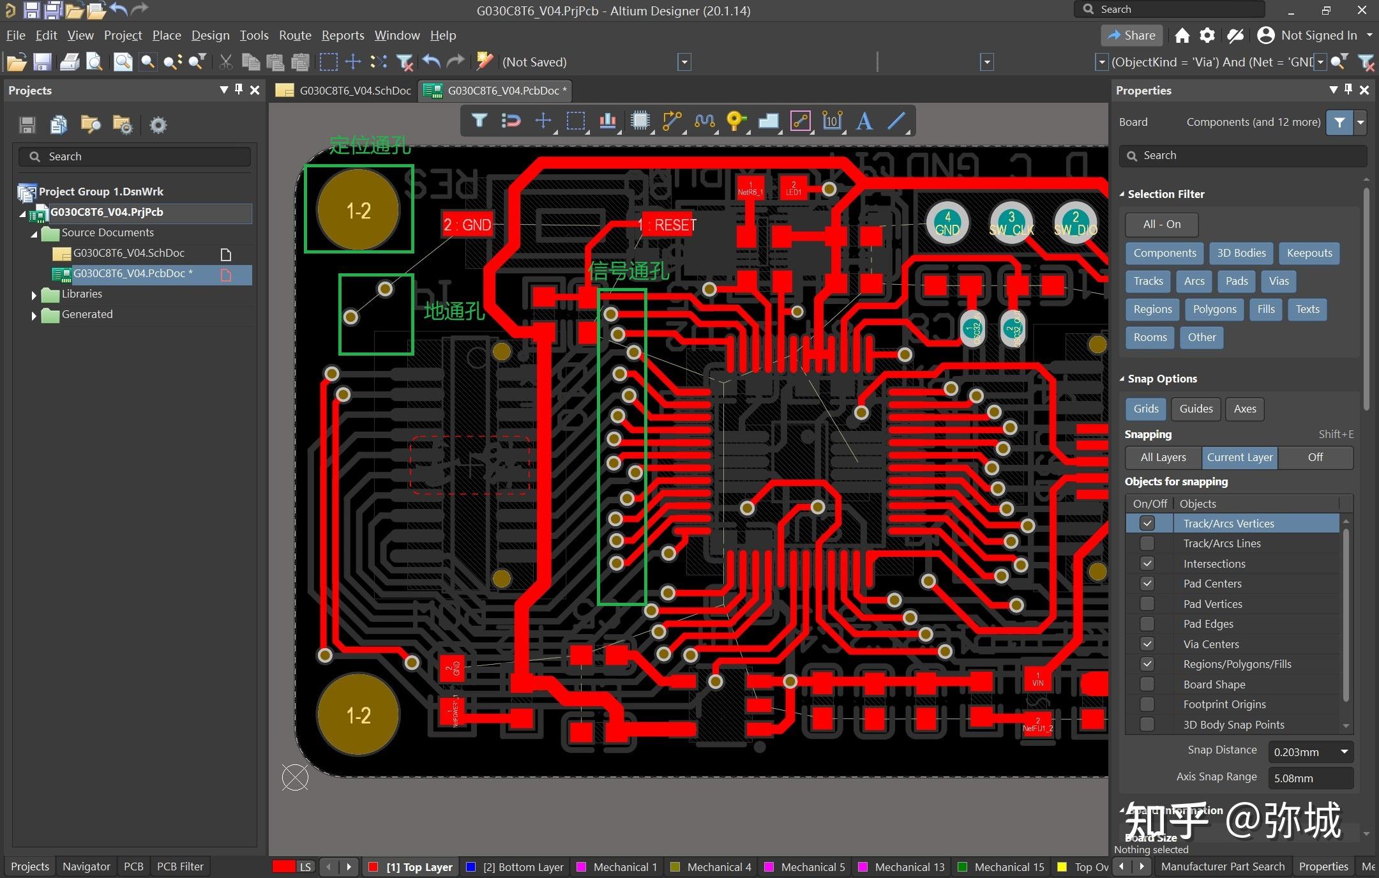Viewport: 1379px width, 878px height.
Task: Enable Pad Edges object snapping
Action: point(1147,624)
